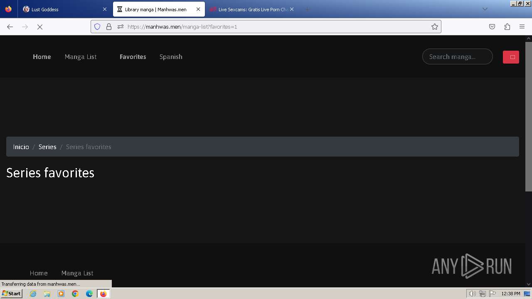This screenshot has height=299, width=532.
Task: Open File Explorer folder in taskbar
Action: [x=47, y=294]
